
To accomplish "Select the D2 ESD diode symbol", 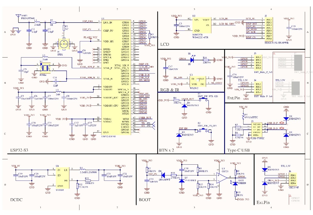I will coord(286,119).
